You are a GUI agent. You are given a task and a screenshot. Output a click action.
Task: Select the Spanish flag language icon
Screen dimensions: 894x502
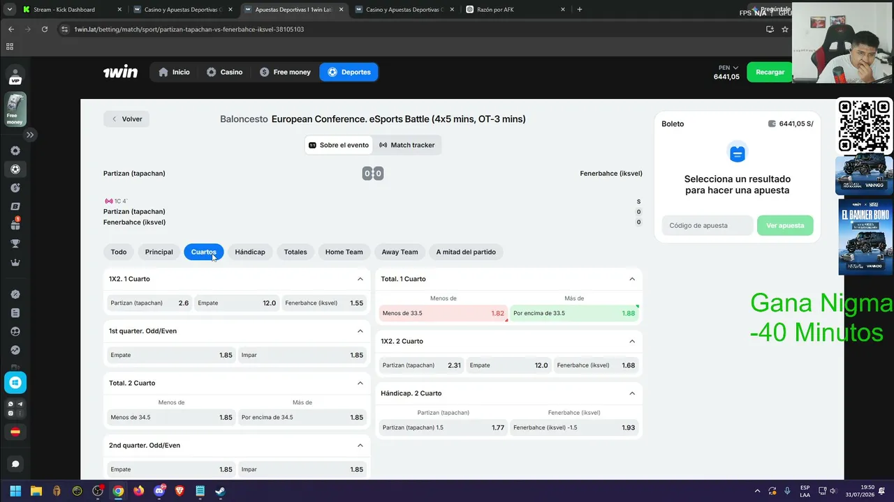point(15,432)
